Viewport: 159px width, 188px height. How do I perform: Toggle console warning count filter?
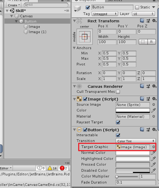tap(52, 168)
